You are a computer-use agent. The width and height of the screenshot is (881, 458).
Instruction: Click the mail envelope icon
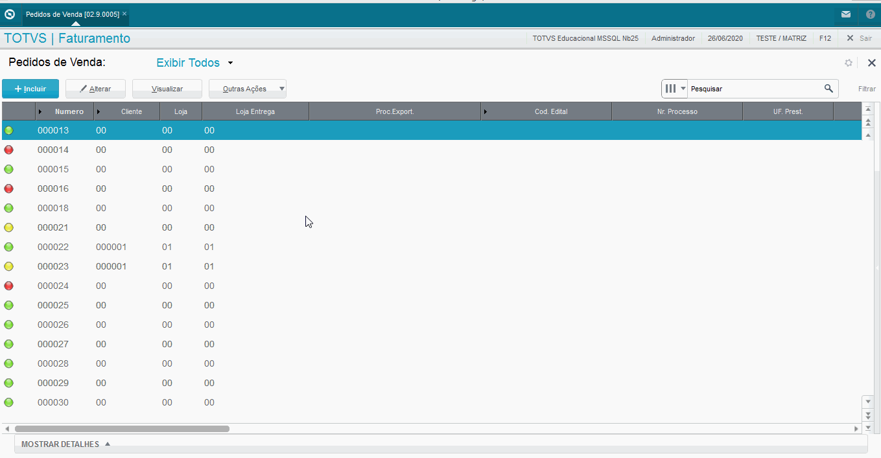(846, 14)
